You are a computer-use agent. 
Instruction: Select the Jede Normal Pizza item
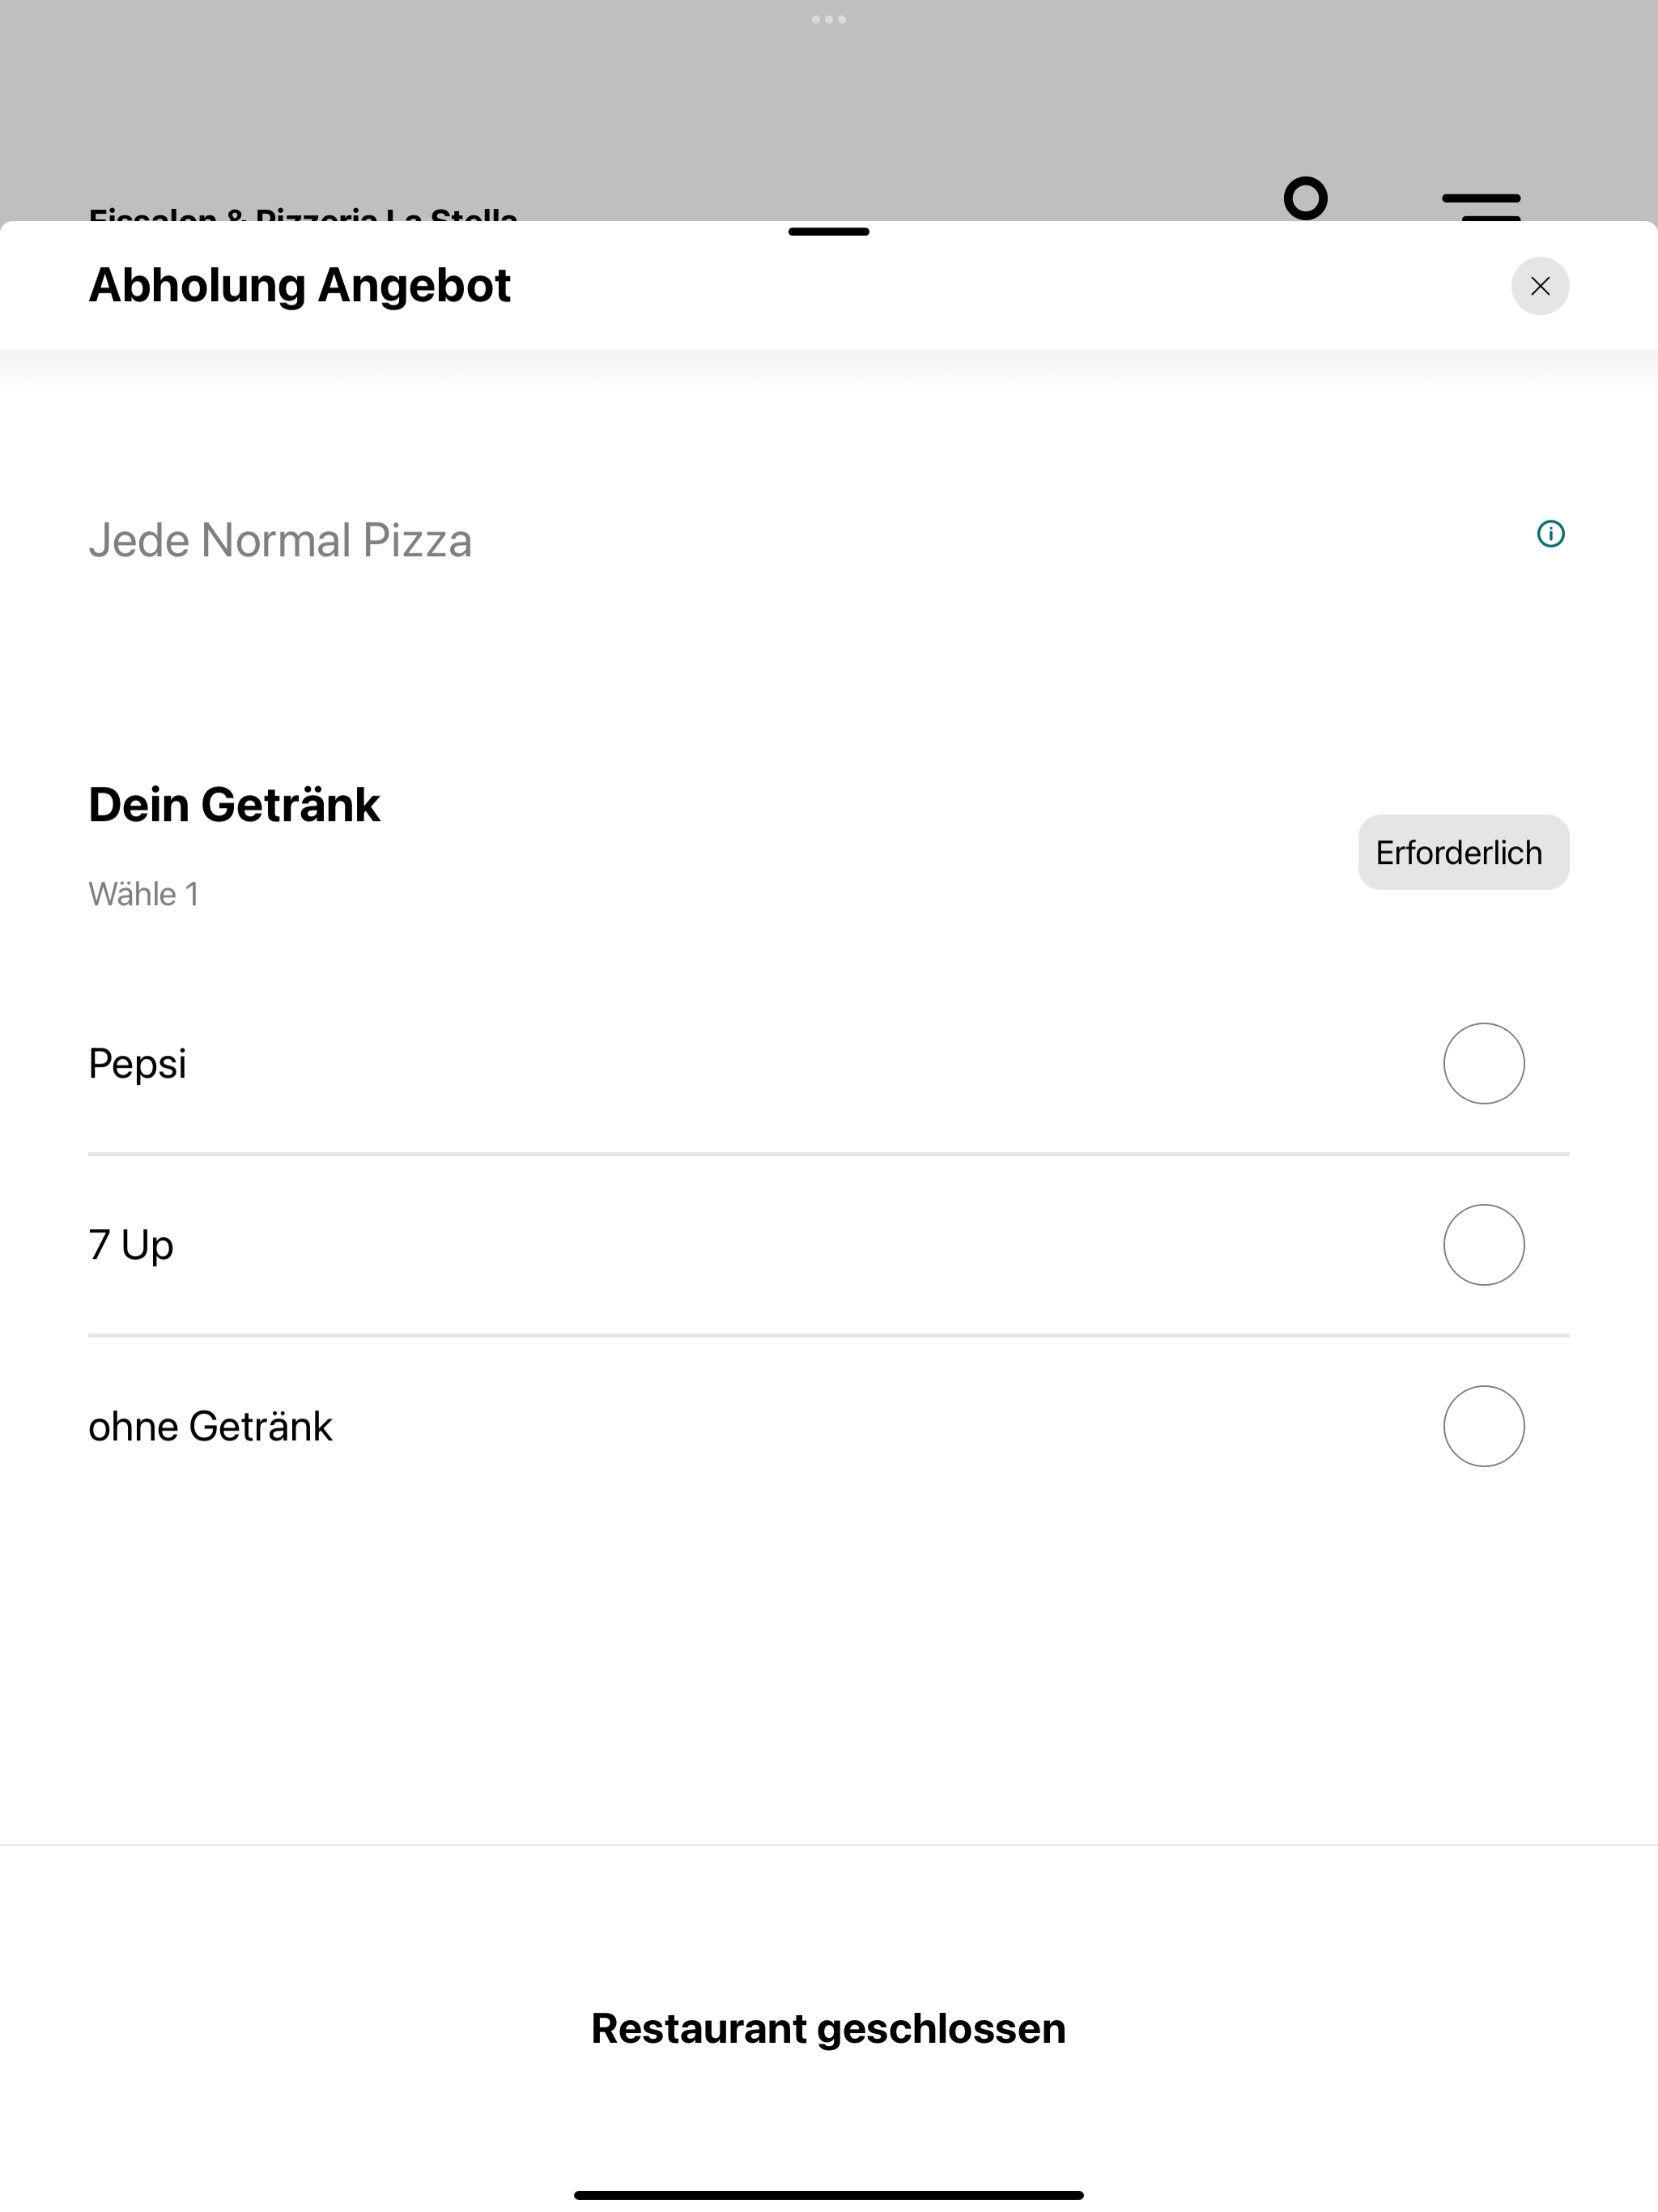[280, 540]
